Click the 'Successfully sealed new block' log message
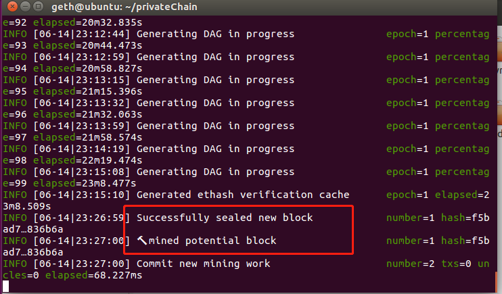 [x=225, y=218]
